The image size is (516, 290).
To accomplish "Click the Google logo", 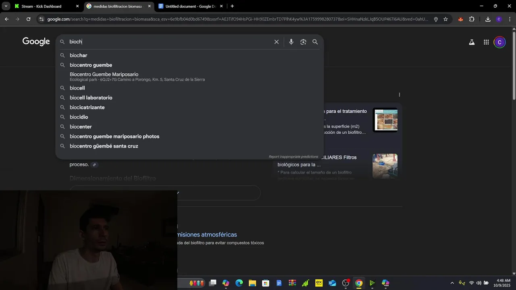I will [x=36, y=41].
